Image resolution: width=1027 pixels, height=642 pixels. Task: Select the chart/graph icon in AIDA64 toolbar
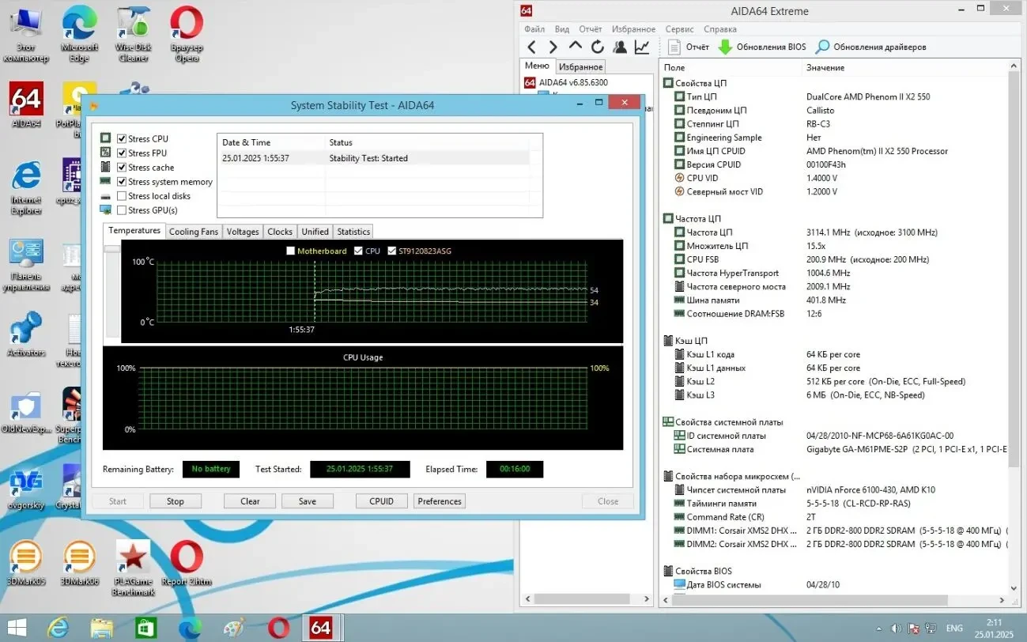(641, 47)
